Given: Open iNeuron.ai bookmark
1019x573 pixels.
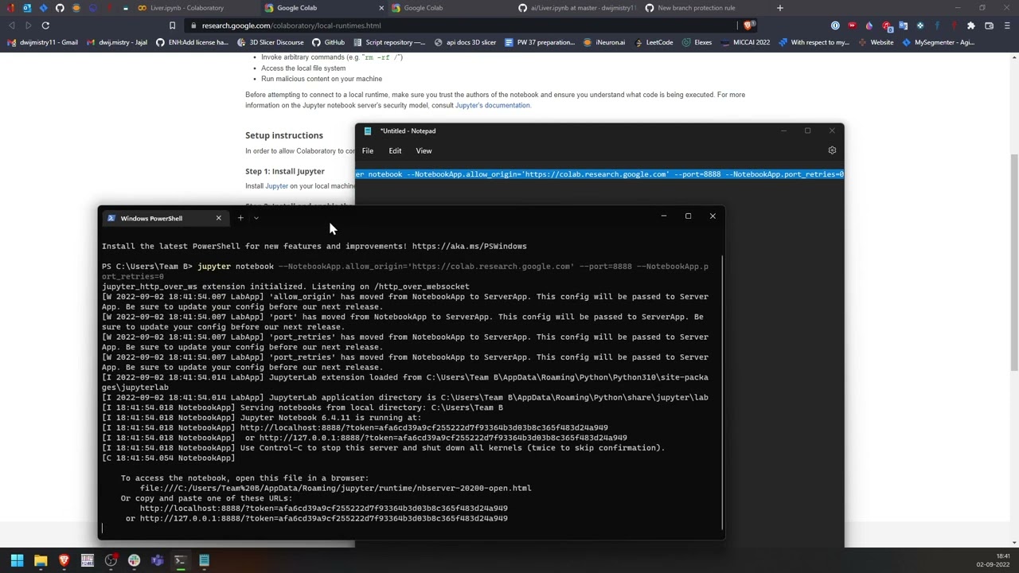Looking at the screenshot, I should 604,42.
